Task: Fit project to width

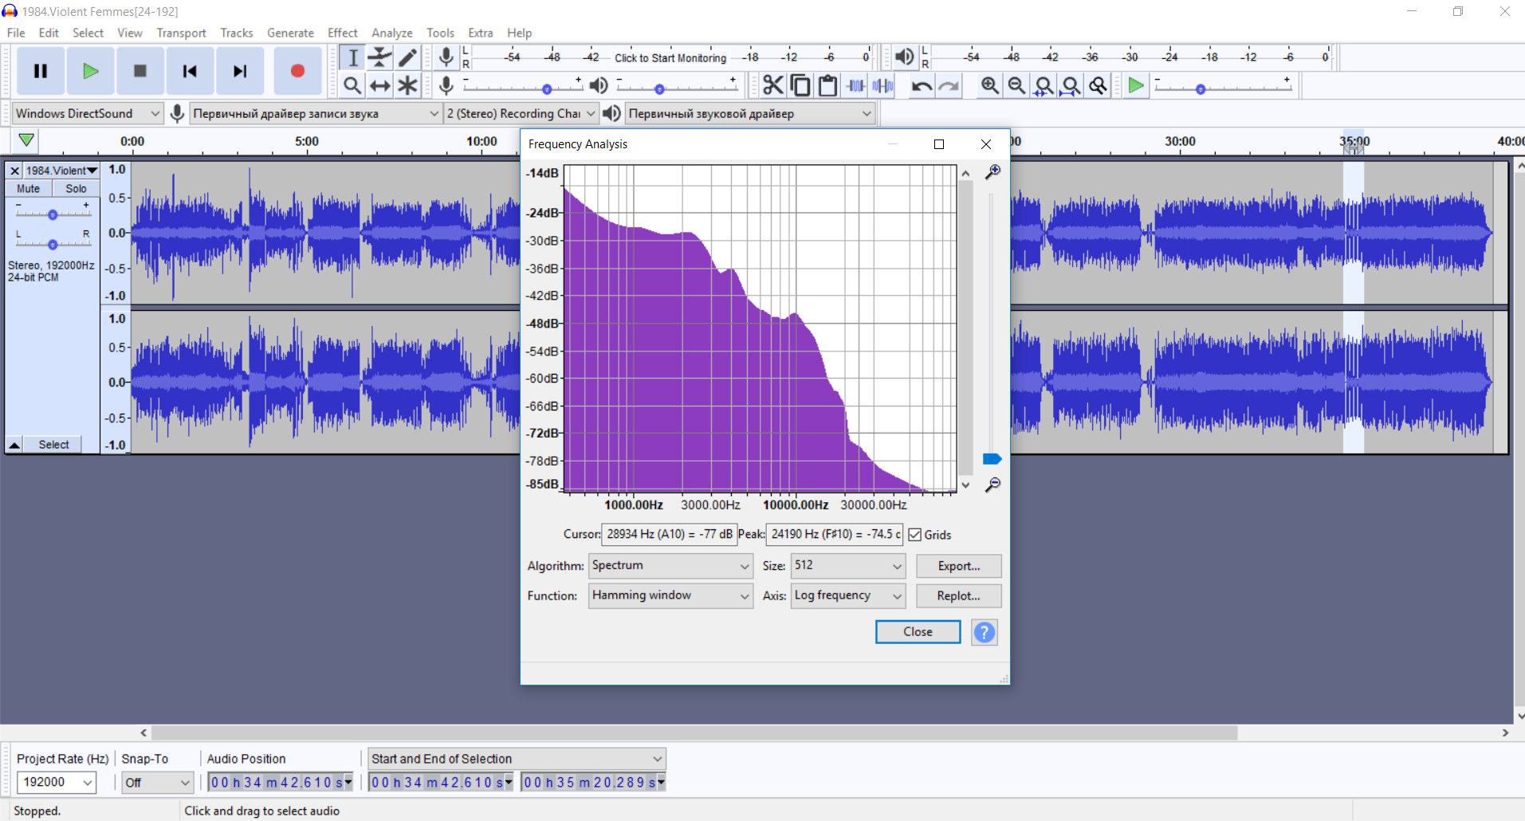Action: [x=1071, y=85]
